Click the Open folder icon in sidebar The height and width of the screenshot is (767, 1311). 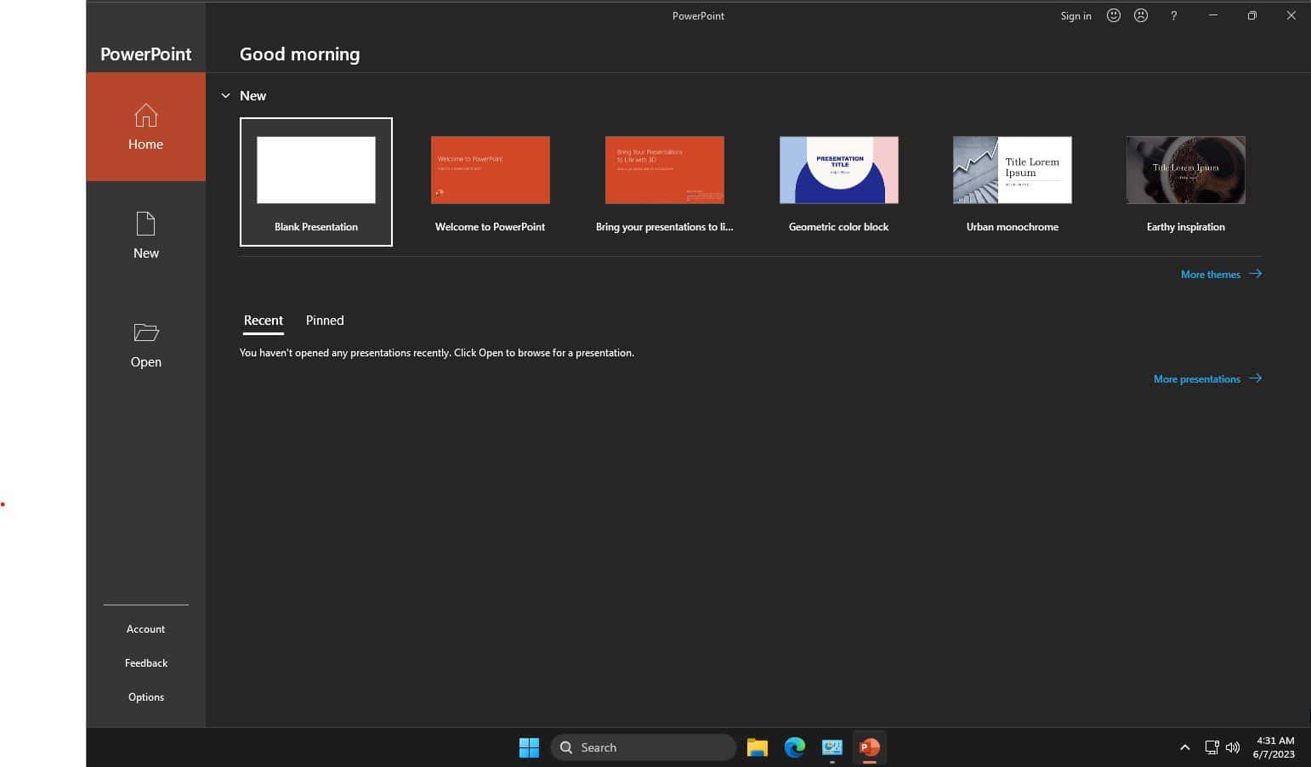pos(146,332)
